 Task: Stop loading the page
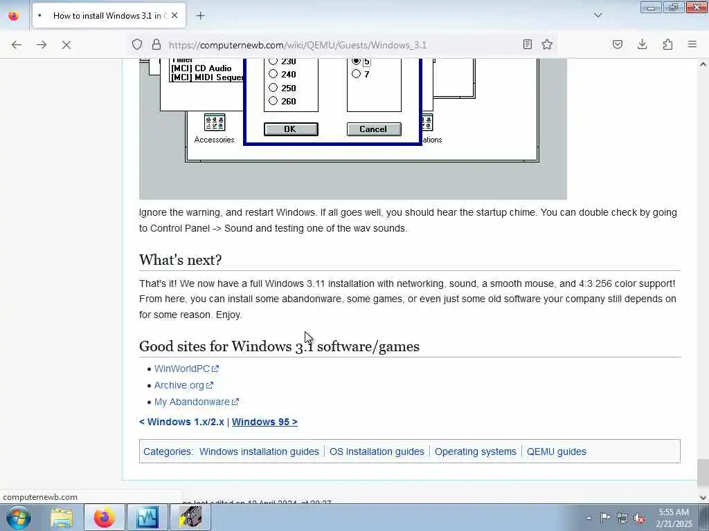coord(66,45)
